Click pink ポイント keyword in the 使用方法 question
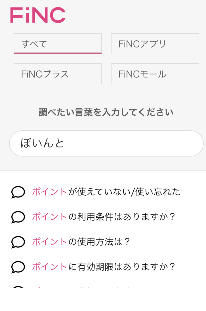The width and height of the screenshot is (206, 311). pyautogui.click(x=49, y=242)
